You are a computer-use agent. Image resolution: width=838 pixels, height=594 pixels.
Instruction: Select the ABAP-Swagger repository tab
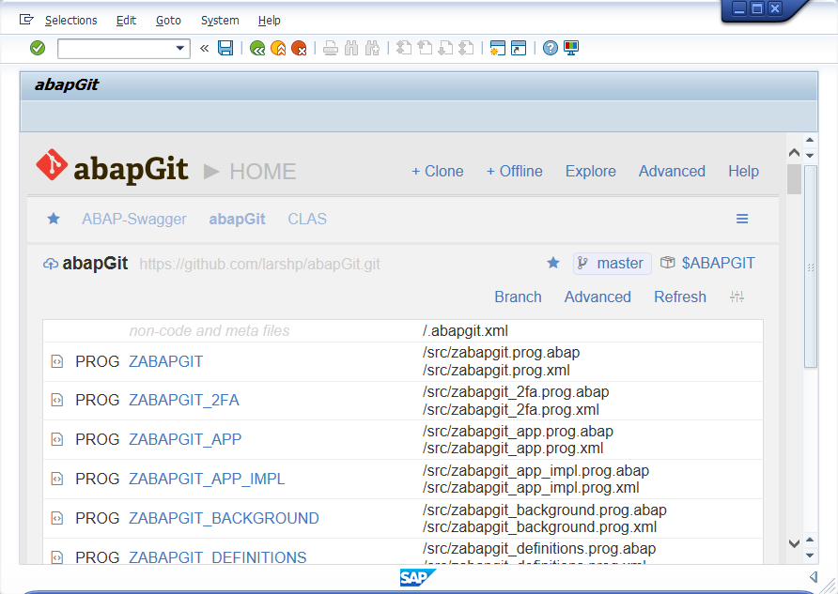[134, 220]
